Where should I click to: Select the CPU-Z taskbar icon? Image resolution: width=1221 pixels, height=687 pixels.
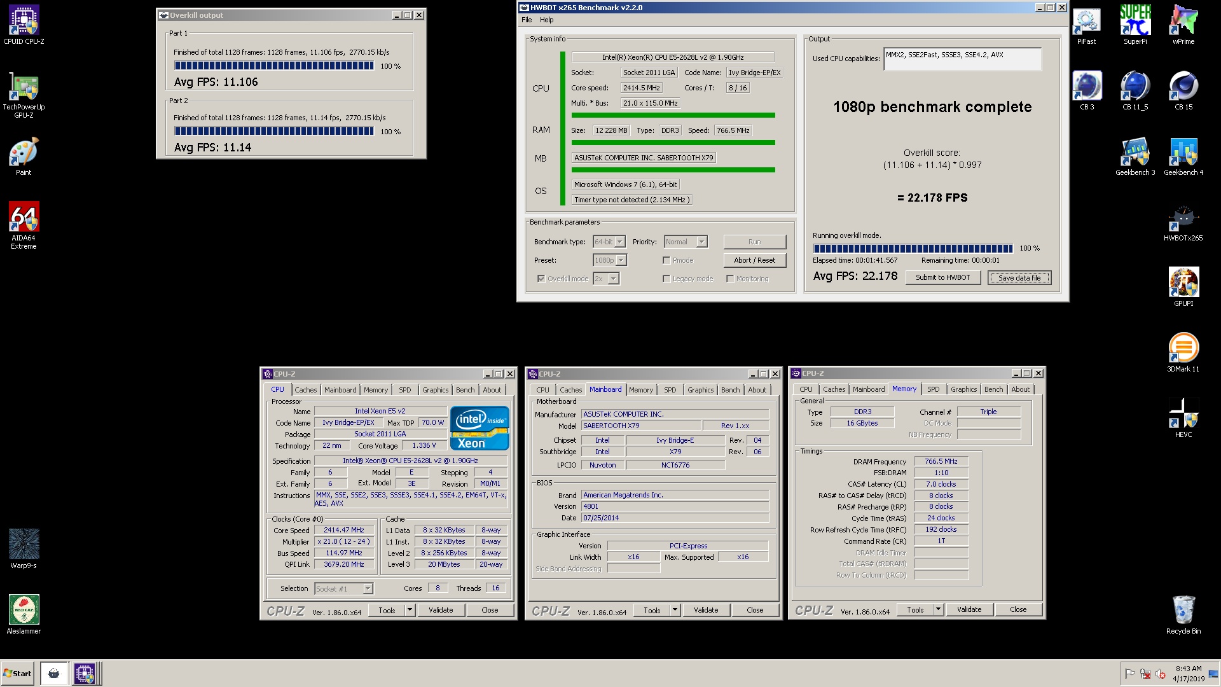84,674
